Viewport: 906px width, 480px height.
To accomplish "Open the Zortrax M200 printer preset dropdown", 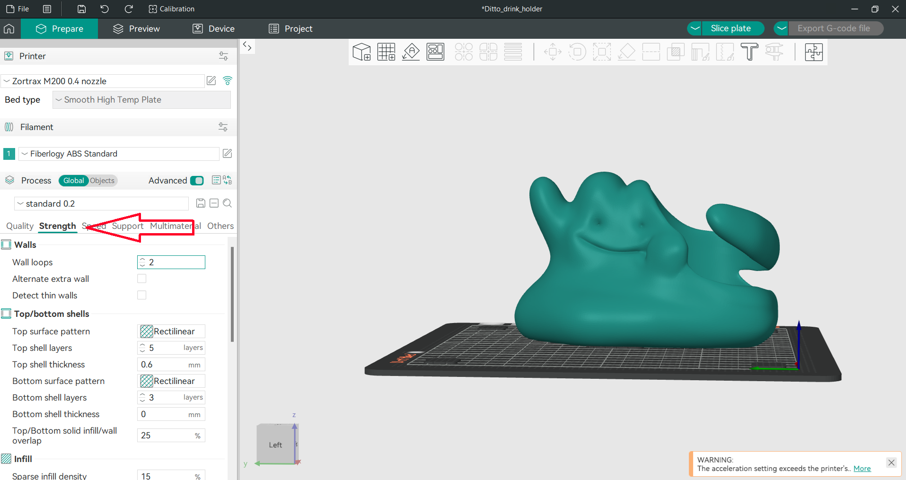I will click(x=103, y=81).
